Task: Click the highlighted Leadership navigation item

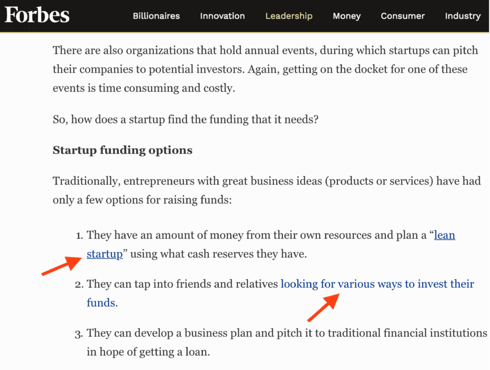Action: [289, 16]
